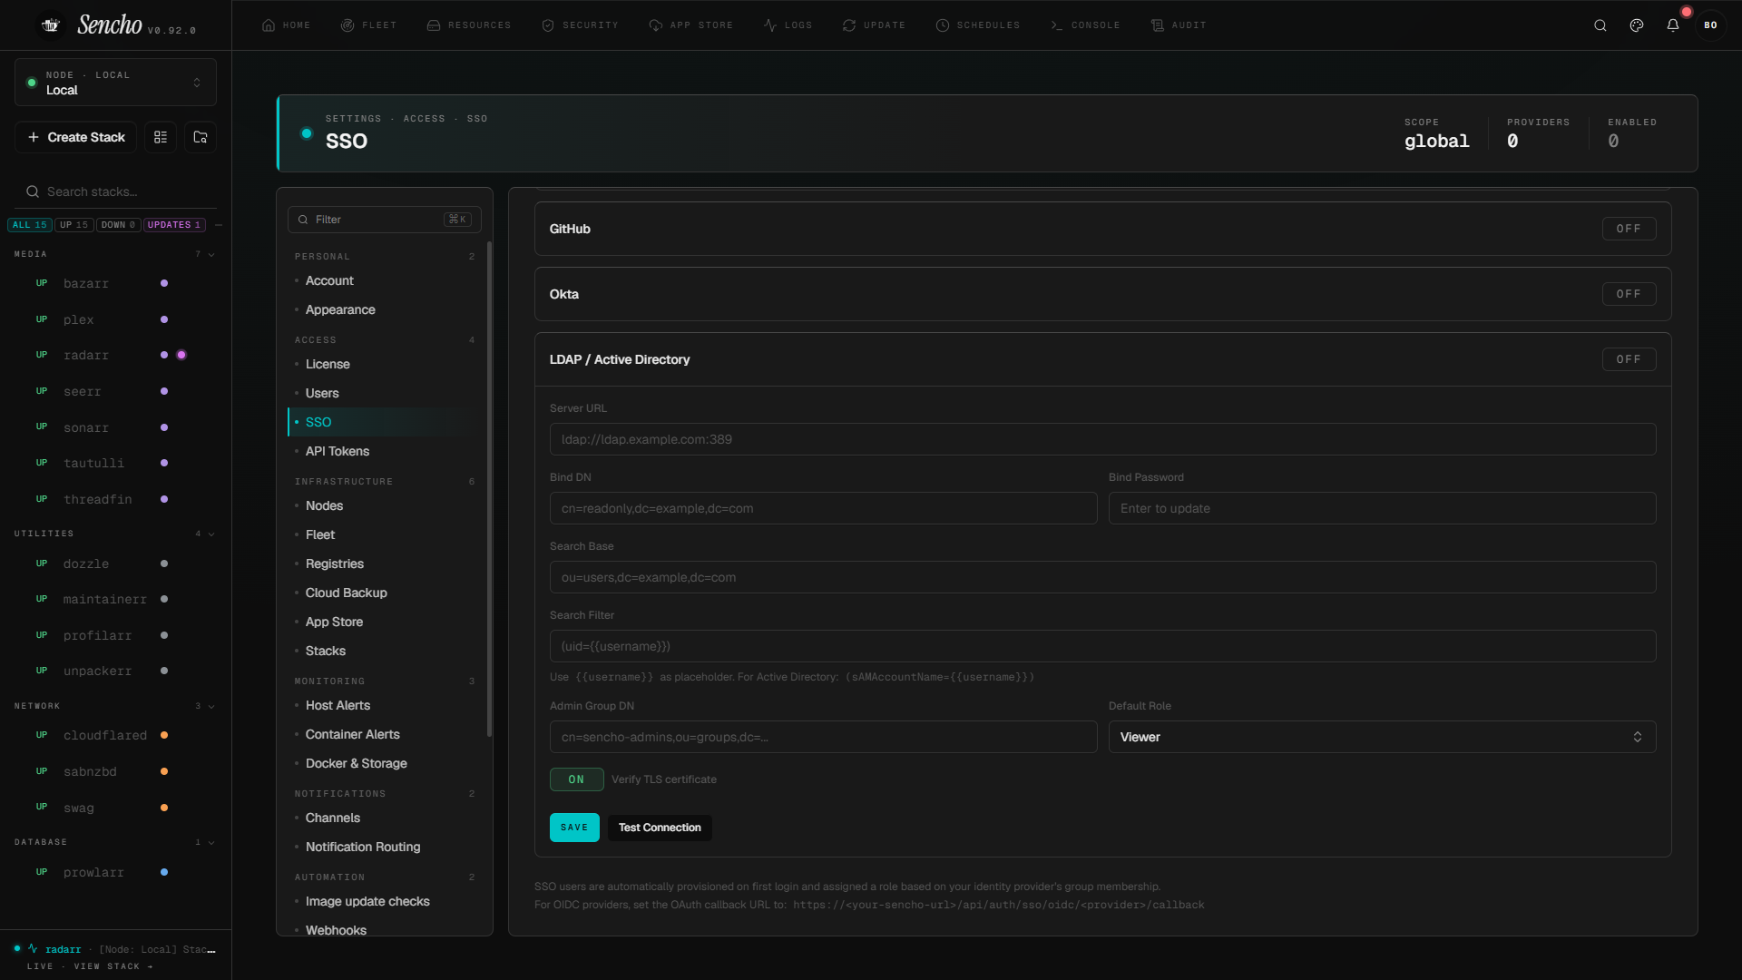Click the radarr update indicator dot
The width and height of the screenshot is (1742, 980).
pyautogui.click(x=181, y=355)
